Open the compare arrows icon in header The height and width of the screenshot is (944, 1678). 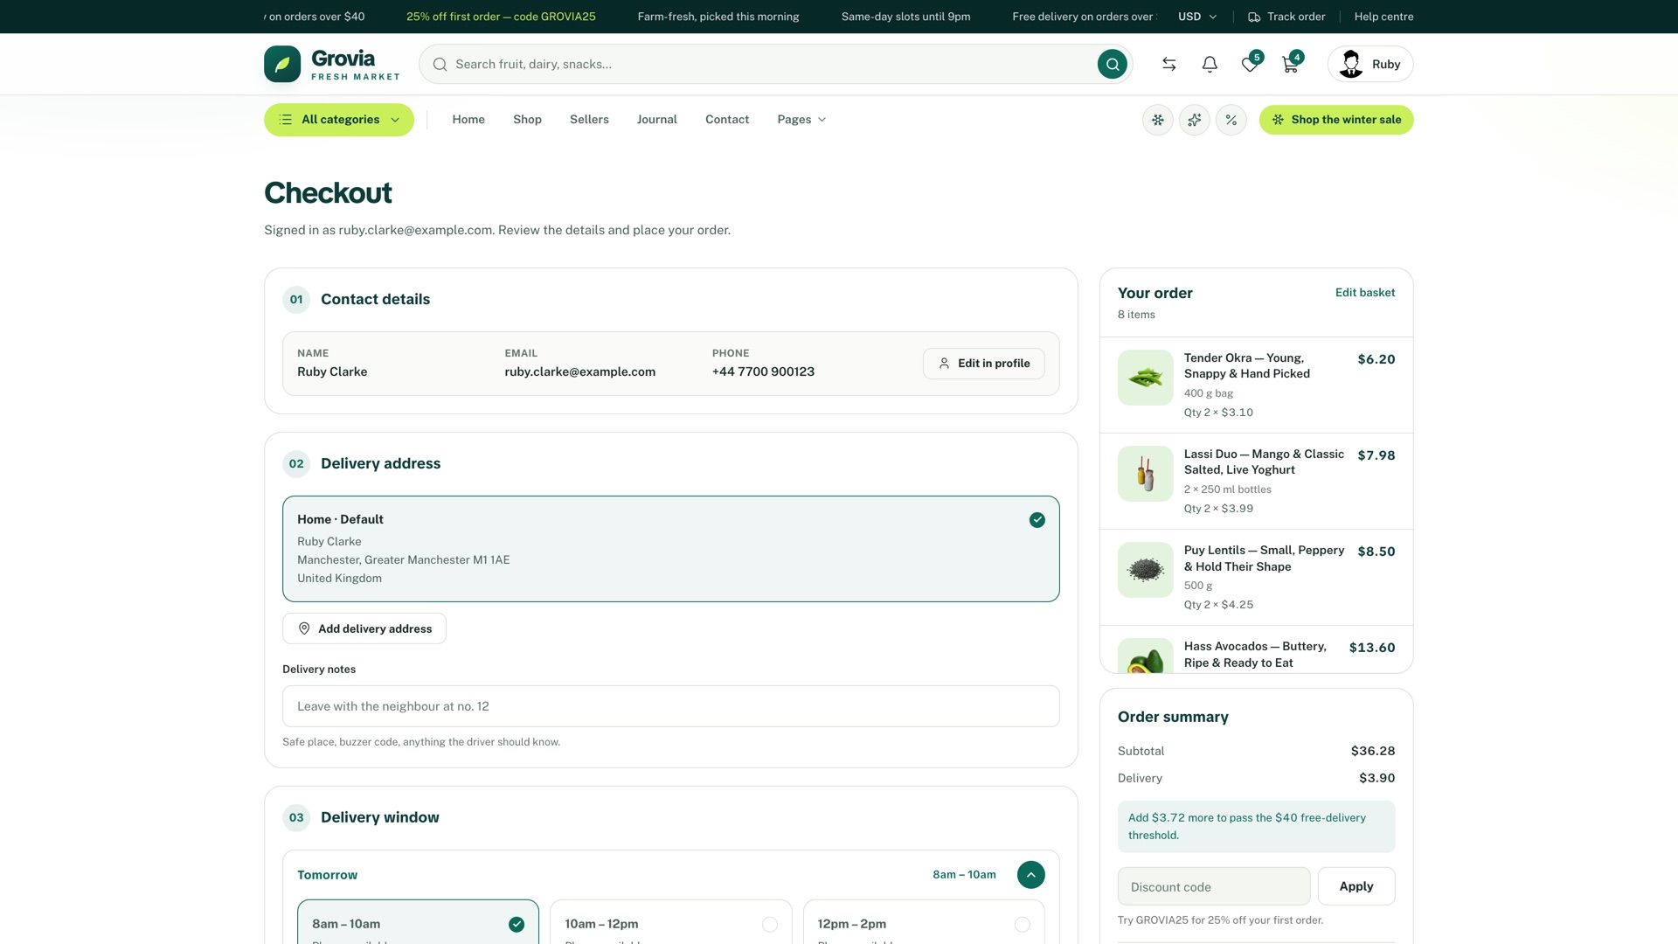click(x=1168, y=64)
